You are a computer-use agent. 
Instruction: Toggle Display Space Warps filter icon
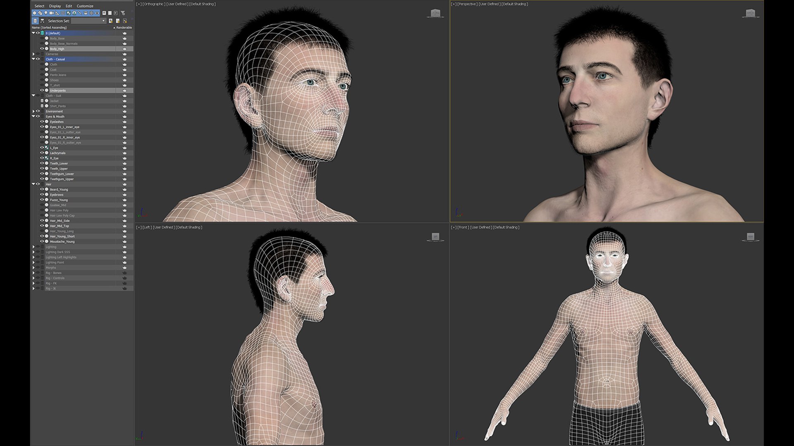tap(63, 13)
